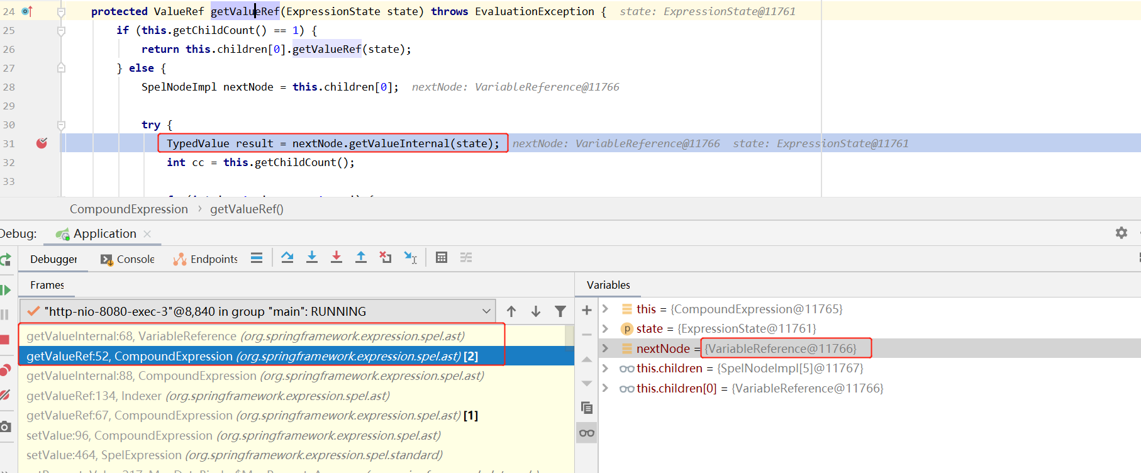Viewport: 1141px width, 473px height.
Task: Move the watch up in the Variables panel
Action: [587, 359]
